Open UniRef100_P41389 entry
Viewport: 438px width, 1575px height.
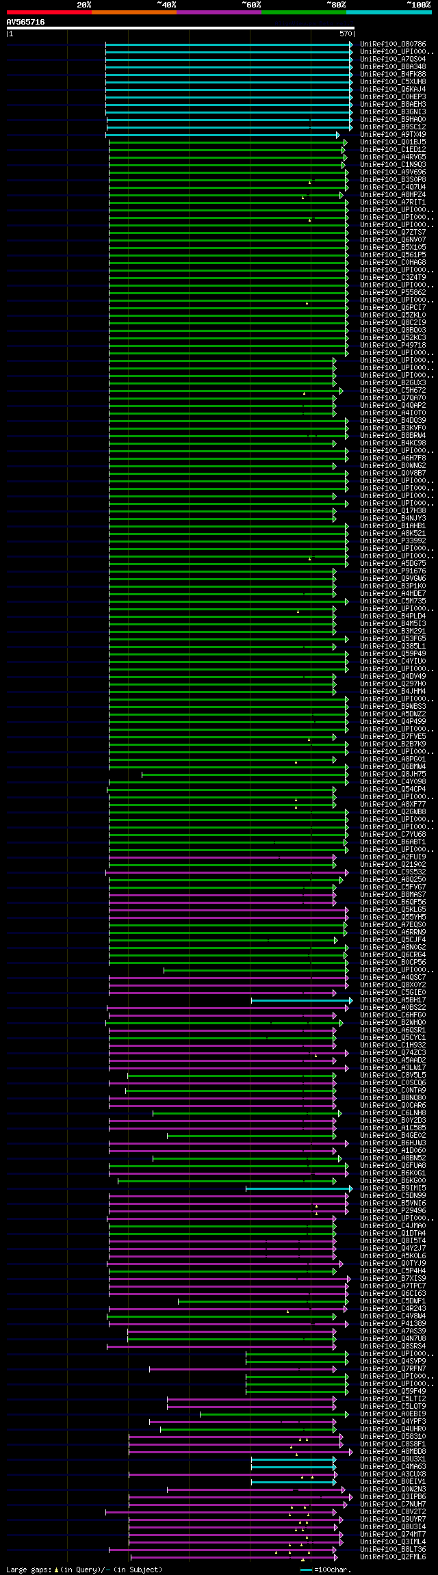coord(393,1324)
